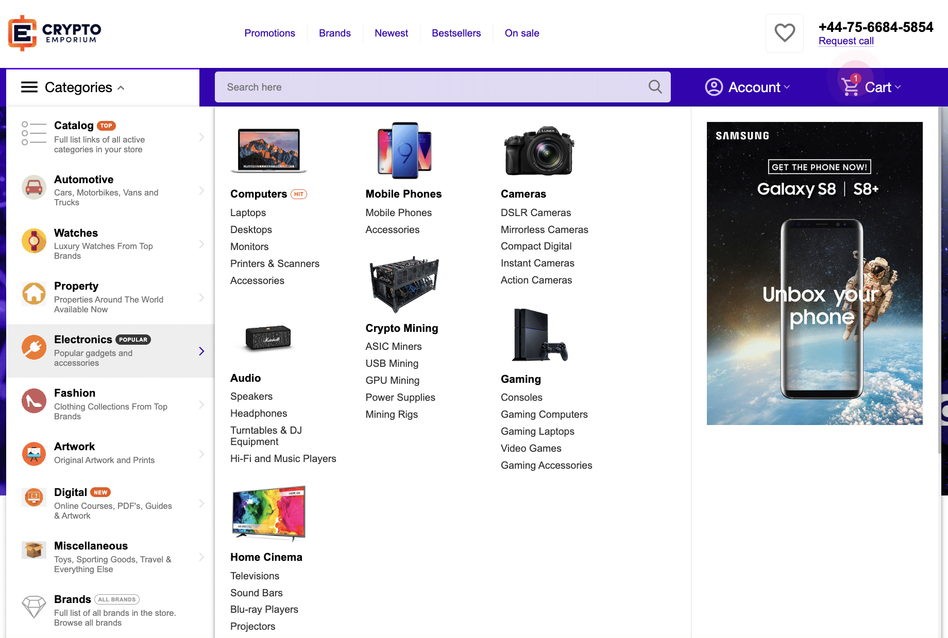Viewport: 948px width, 638px height.
Task: Collapse the Categories dropdown
Action: (121, 88)
